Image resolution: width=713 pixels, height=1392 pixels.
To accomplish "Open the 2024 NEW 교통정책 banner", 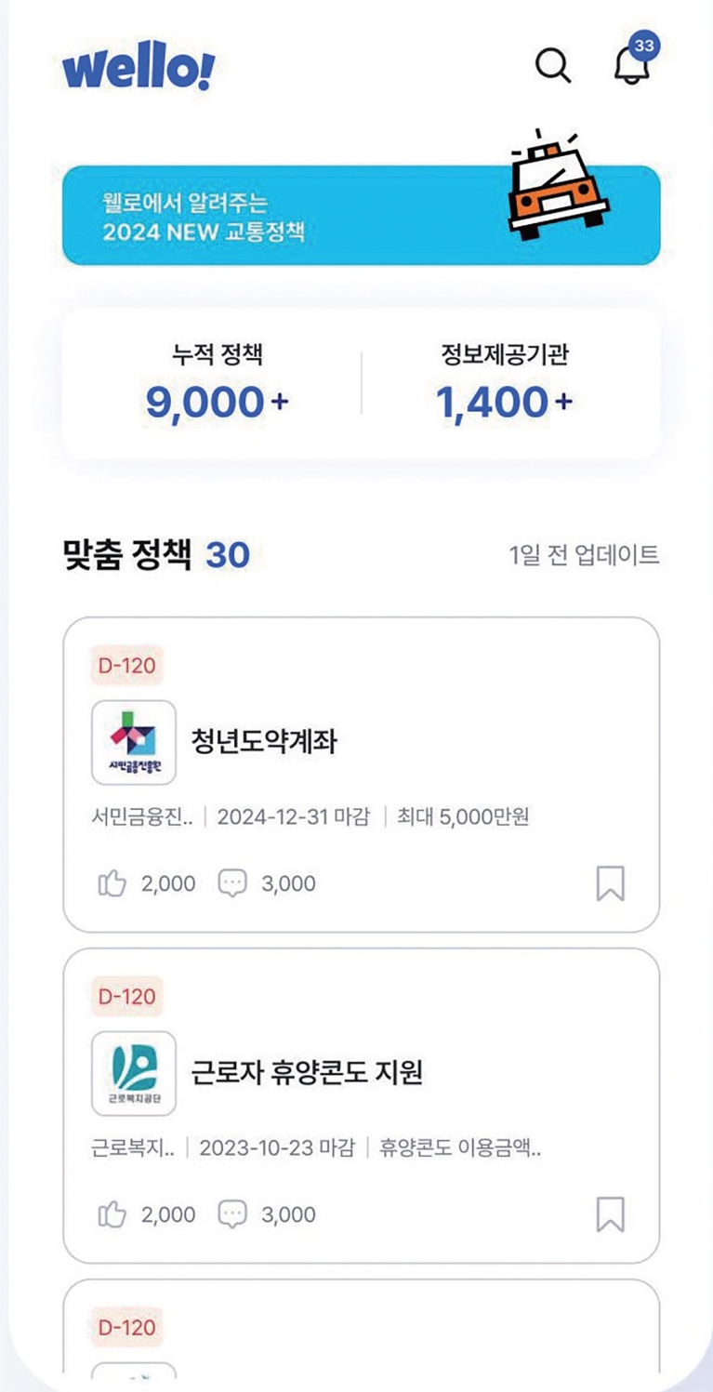I will (361, 216).
